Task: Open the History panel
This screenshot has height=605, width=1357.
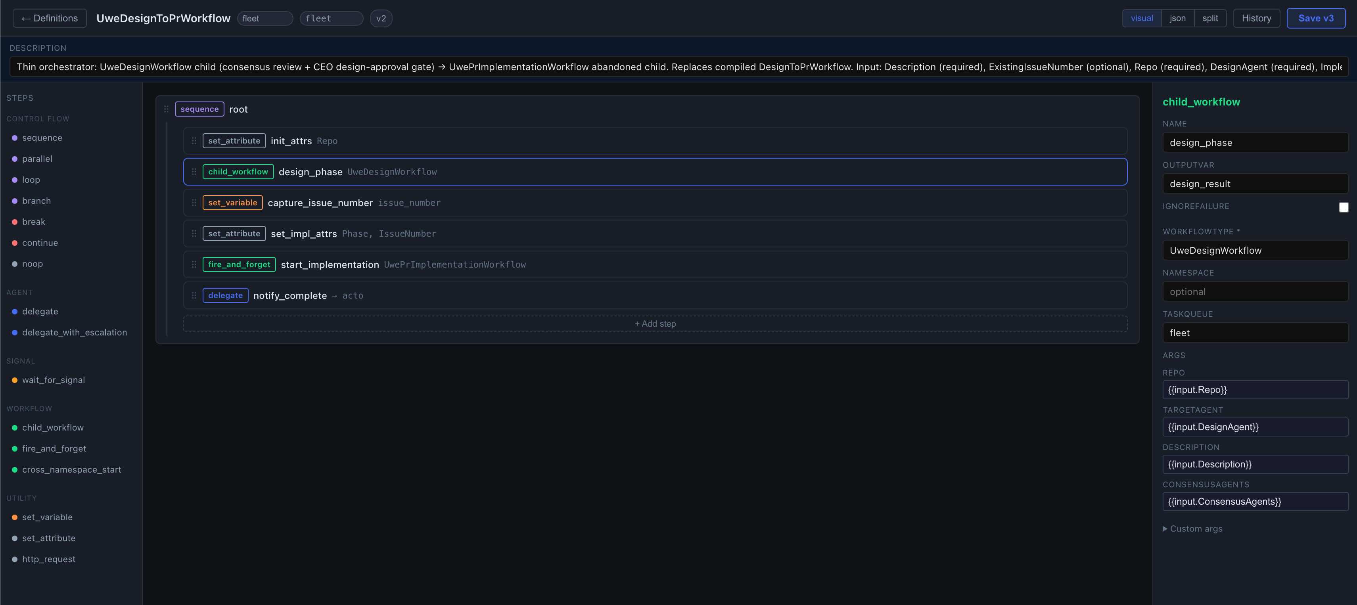Action: click(1256, 18)
